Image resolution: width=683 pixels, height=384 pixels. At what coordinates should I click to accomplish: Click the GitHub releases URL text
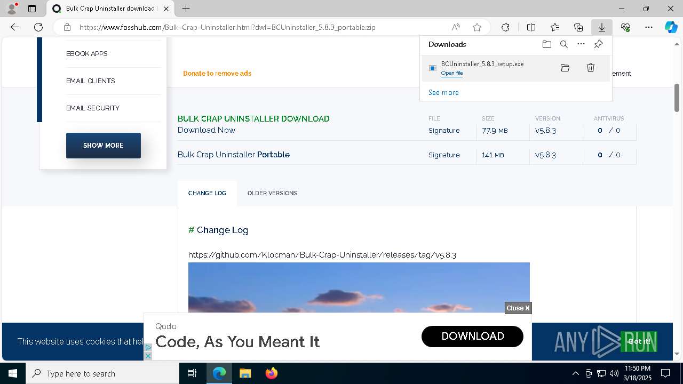point(322,255)
